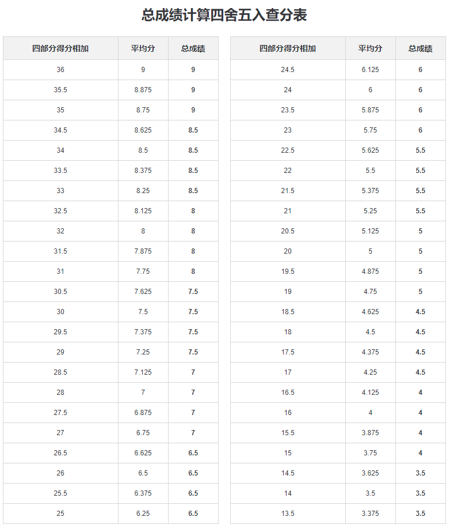
Task: Click the average cell showing 7.125
Action: pyautogui.click(x=143, y=372)
